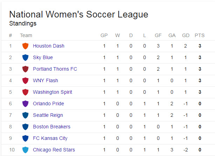The height and width of the screenshot is (156, 215).
Task: Click the orange Houston Dash shield icon
Action: pyautogui.click(x=25, y=46)
